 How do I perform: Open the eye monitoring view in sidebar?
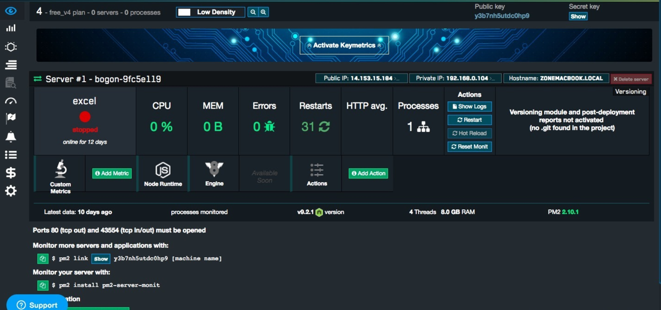[11, 11]
